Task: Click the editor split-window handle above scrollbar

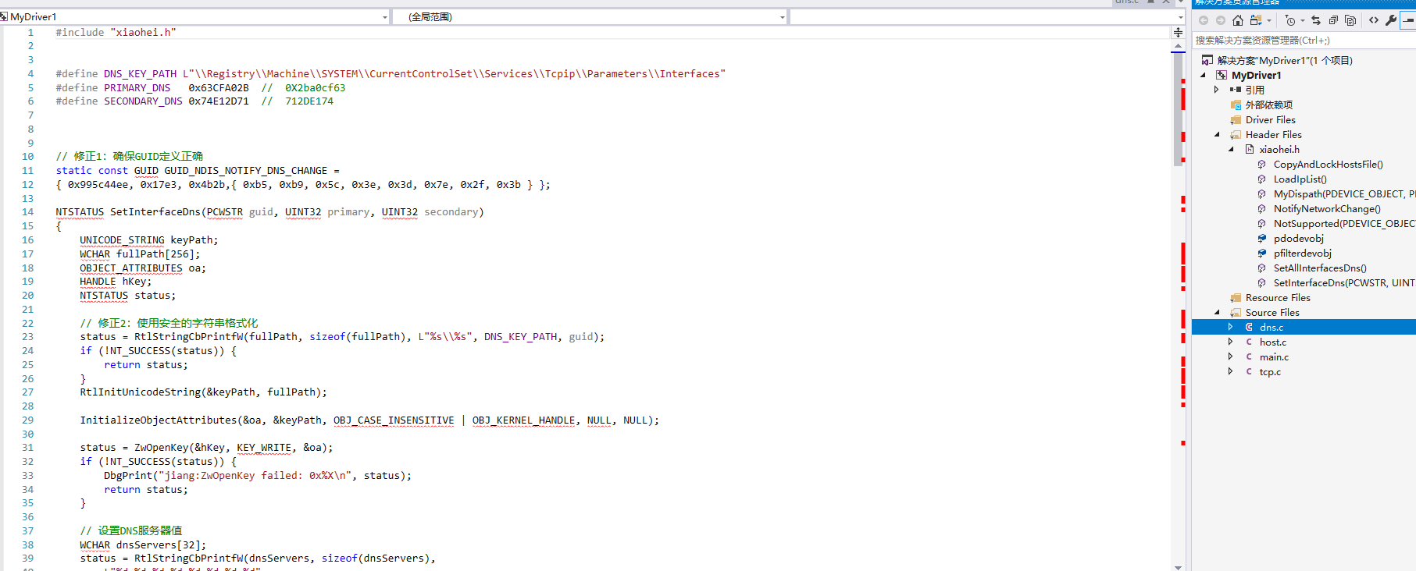Action: tap(1178, 32)
